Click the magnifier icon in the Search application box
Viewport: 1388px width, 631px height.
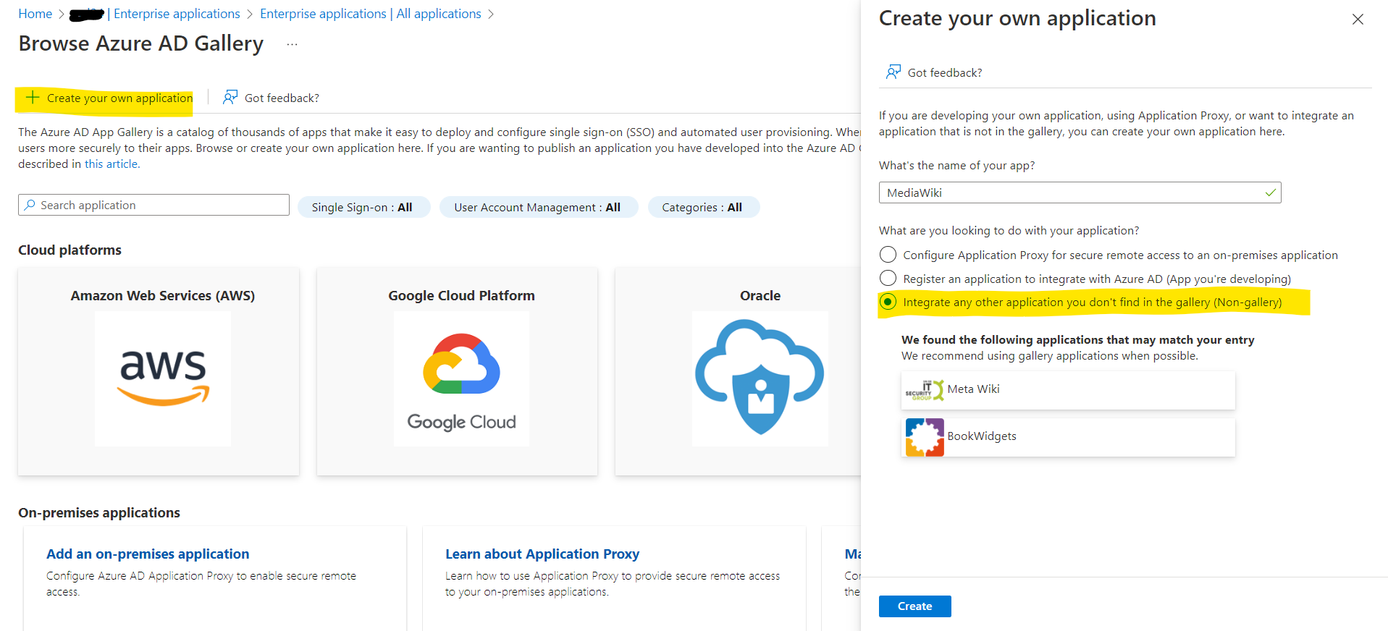click(x=30, y=205)
